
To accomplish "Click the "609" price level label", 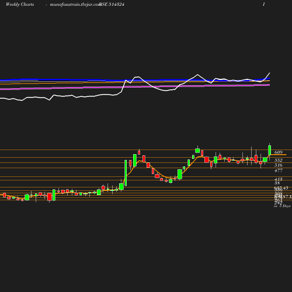I will pos(278,152).
